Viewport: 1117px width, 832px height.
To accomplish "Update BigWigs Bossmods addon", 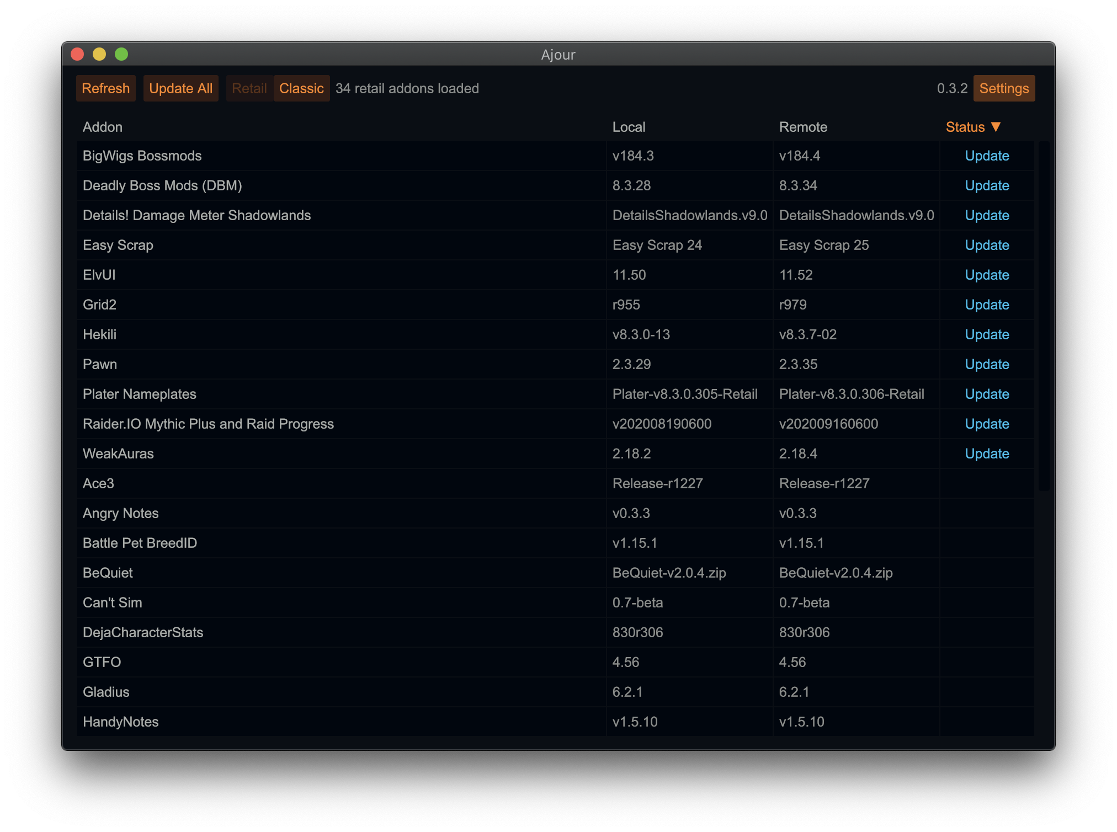I will 987,156.
